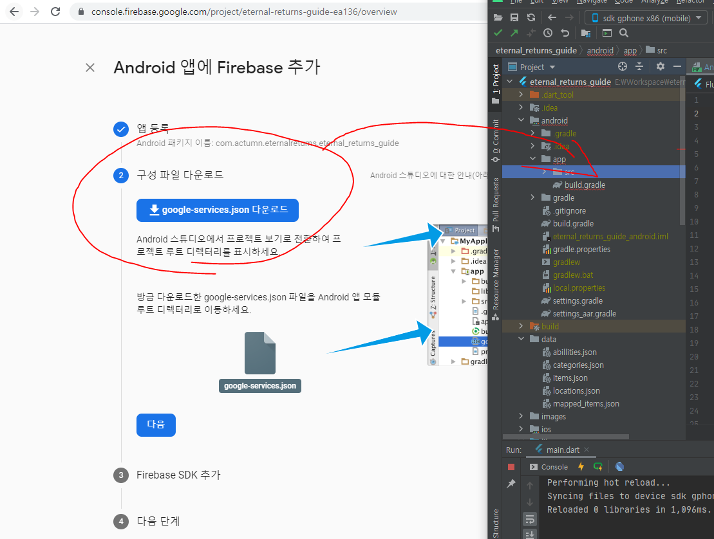
Task: Trigger Flutter Hot Restart icon
Action: tap(598, 467)
